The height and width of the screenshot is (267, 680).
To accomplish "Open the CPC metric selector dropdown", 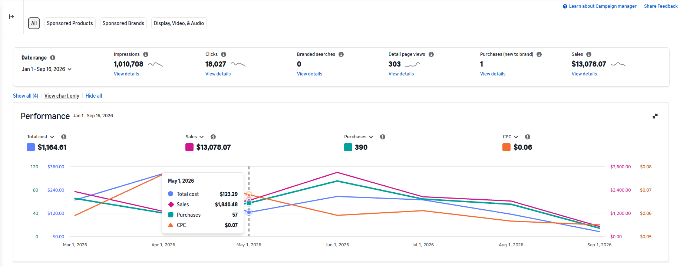I will (511, 137).
